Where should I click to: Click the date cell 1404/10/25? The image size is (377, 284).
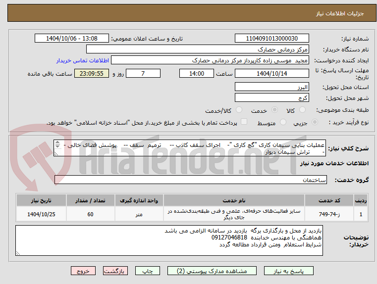[41, 214]
